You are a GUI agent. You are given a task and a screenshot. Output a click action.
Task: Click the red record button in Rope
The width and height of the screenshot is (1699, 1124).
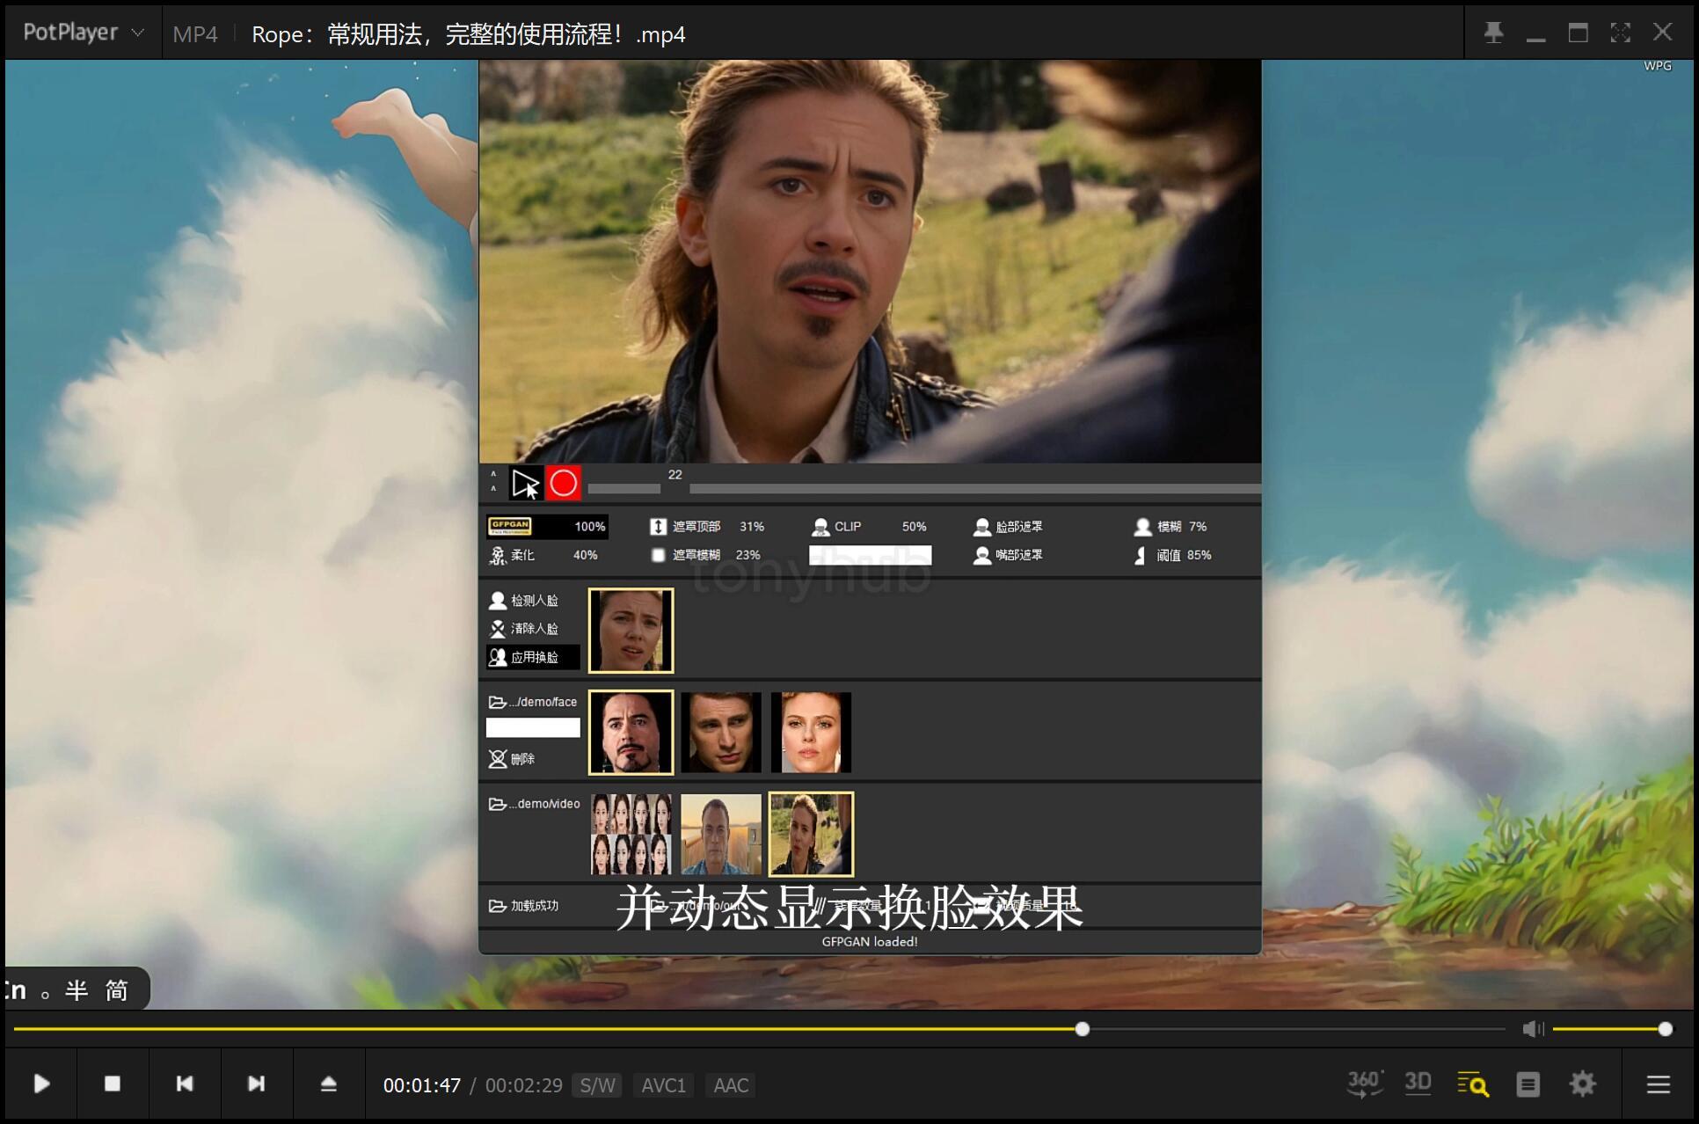pos(564,484)
